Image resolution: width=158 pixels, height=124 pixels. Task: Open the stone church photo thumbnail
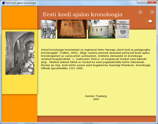[x=101, y=29]
